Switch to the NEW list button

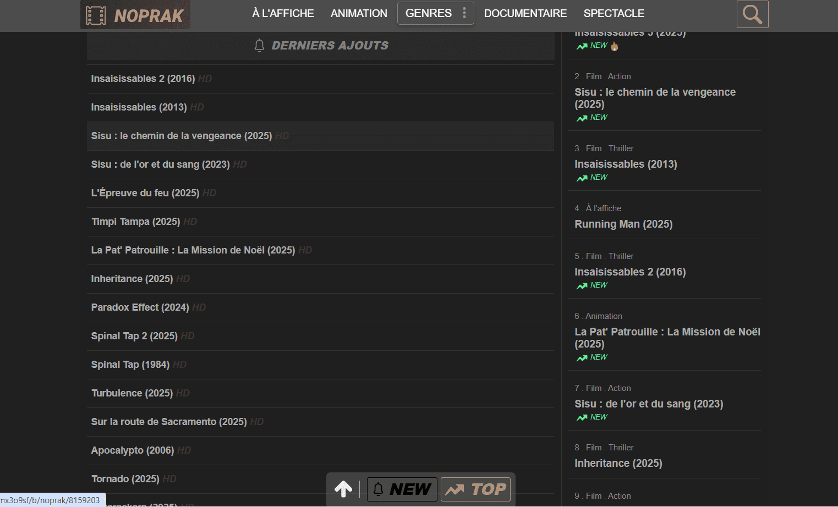click(x=402, y=489)
